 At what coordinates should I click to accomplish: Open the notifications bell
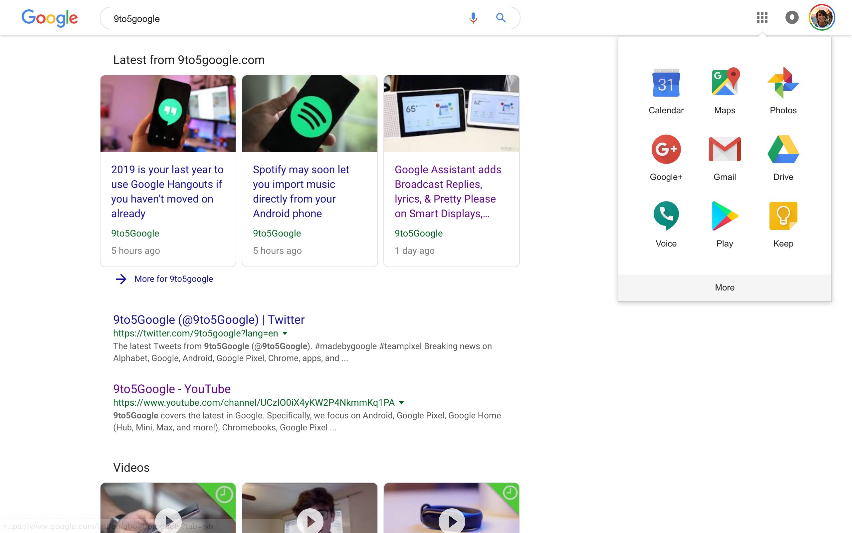[x=792, y=17]
